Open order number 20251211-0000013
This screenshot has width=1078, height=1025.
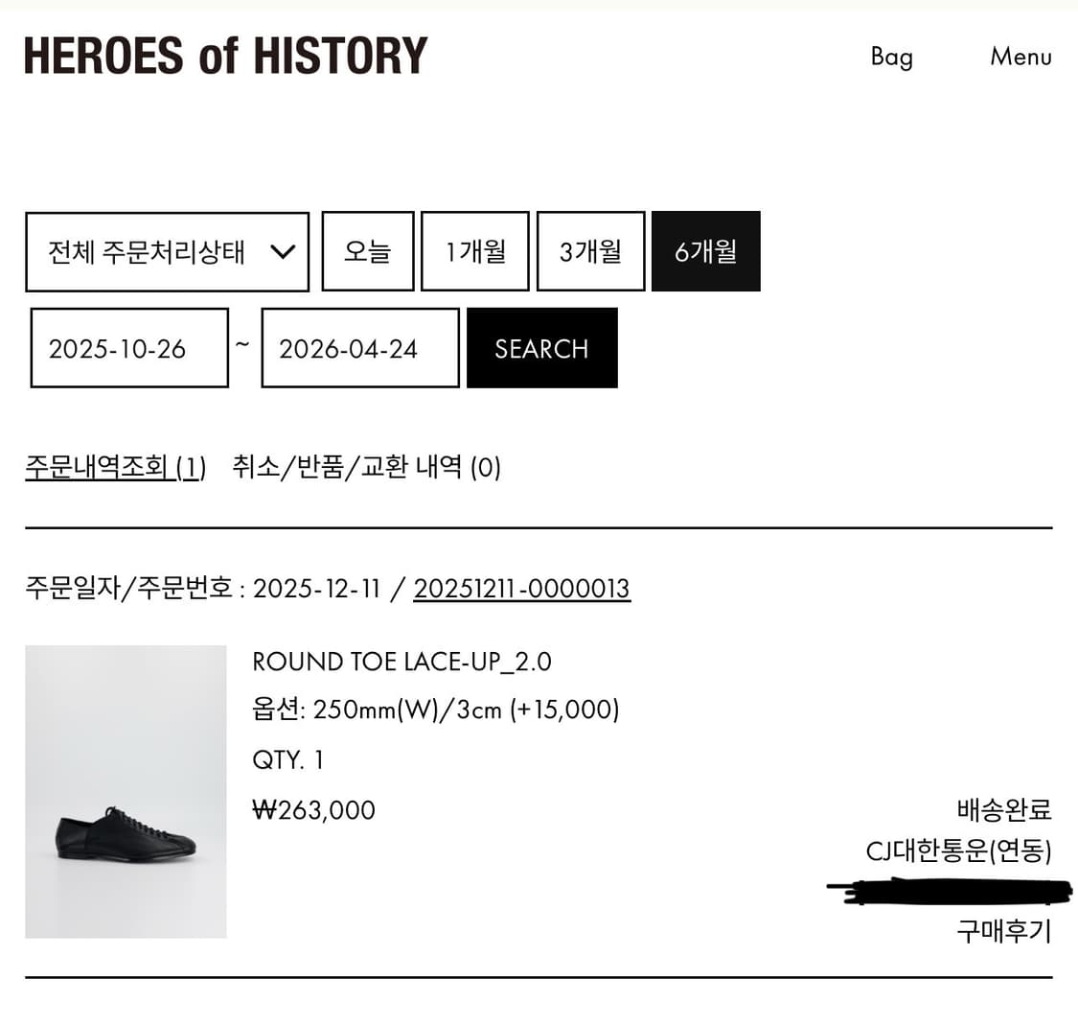pyautogui.click(x=521, y=588)
